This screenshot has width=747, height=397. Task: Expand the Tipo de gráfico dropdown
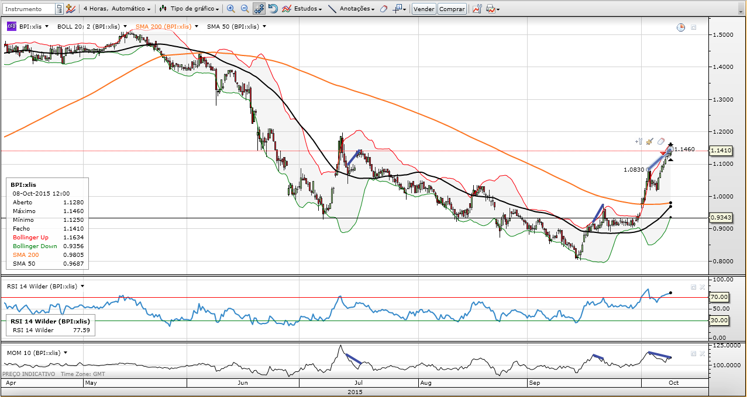coord(190,9)
